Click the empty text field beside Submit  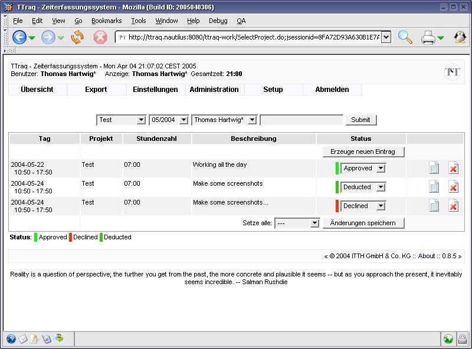[x=301, y=120]
